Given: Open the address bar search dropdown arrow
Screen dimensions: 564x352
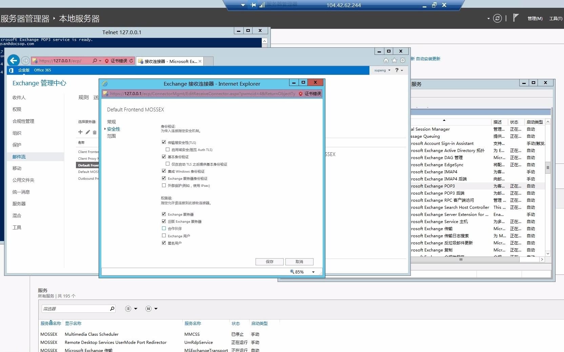Looking at the screenshot, I should (x=100, y=61).
